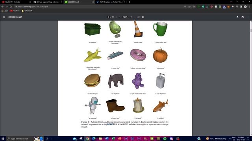The height and width of the screenshot is (141, 252).
Task: Click the 125% zoom level field
Action: (x=125, y=17)
